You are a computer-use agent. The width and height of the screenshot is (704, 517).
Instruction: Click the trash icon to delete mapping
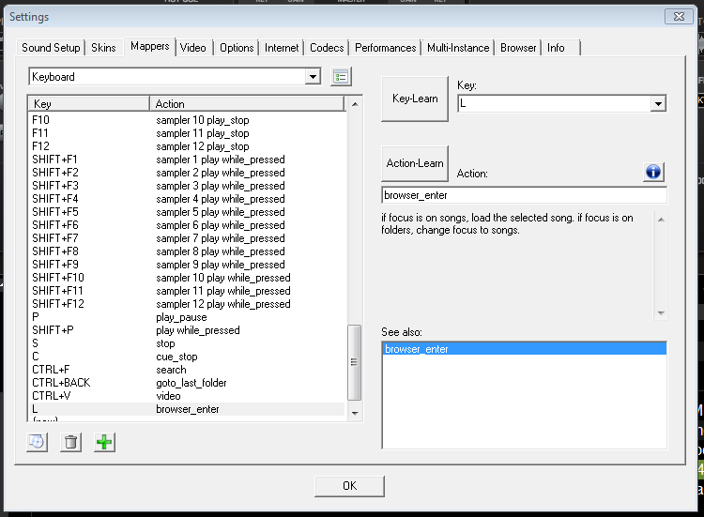click(70, 443)
